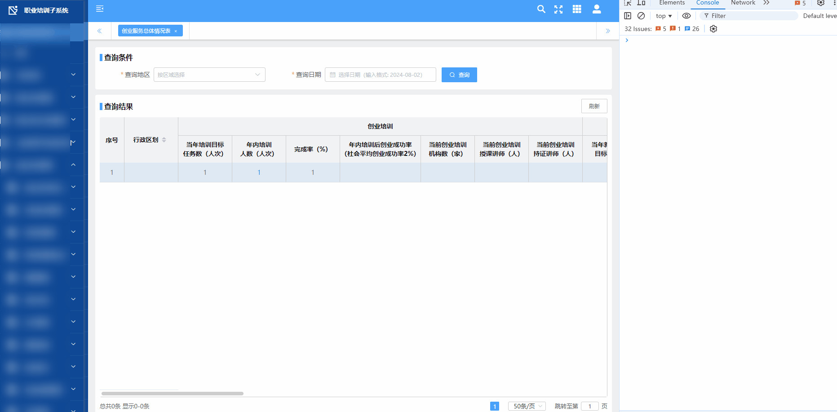The image size is (837, 412).
Task: Click the console prompt chevron
Action: [x=627, y=40]
